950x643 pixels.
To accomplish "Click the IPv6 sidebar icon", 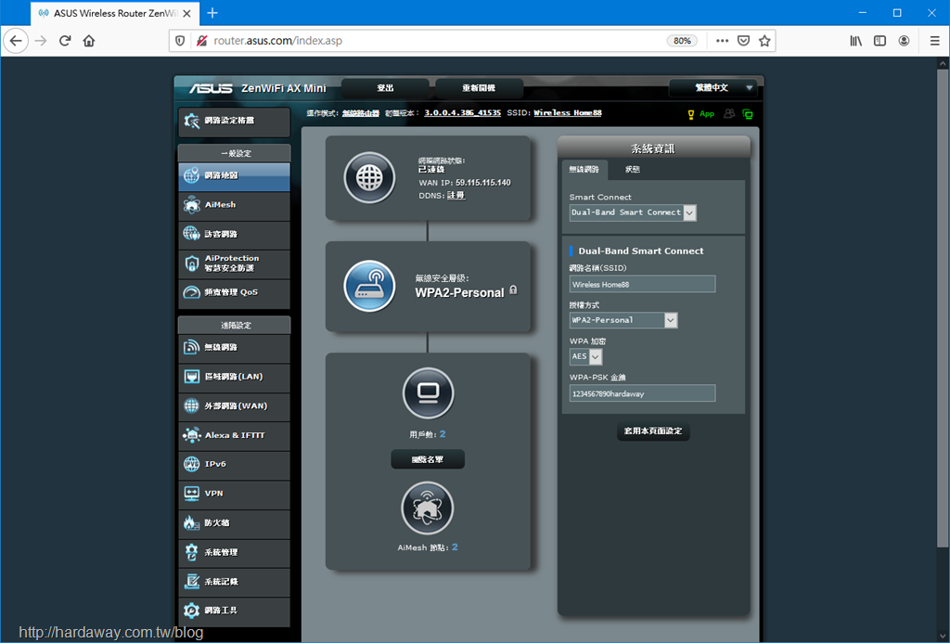I will pyautogui.click(x=191, y=464).
